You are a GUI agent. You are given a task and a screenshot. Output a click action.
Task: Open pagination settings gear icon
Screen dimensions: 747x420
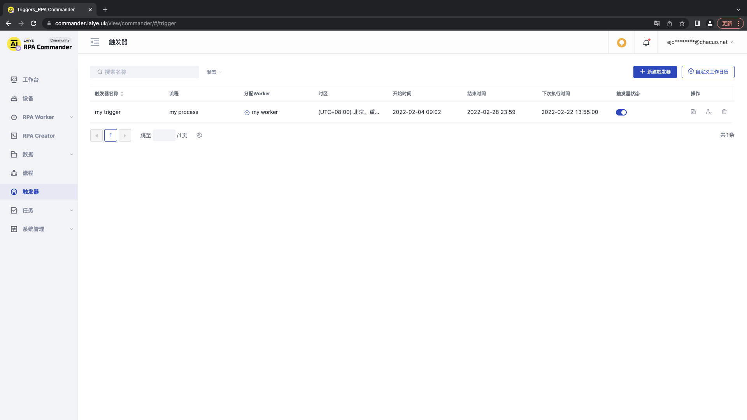(199, 135)
